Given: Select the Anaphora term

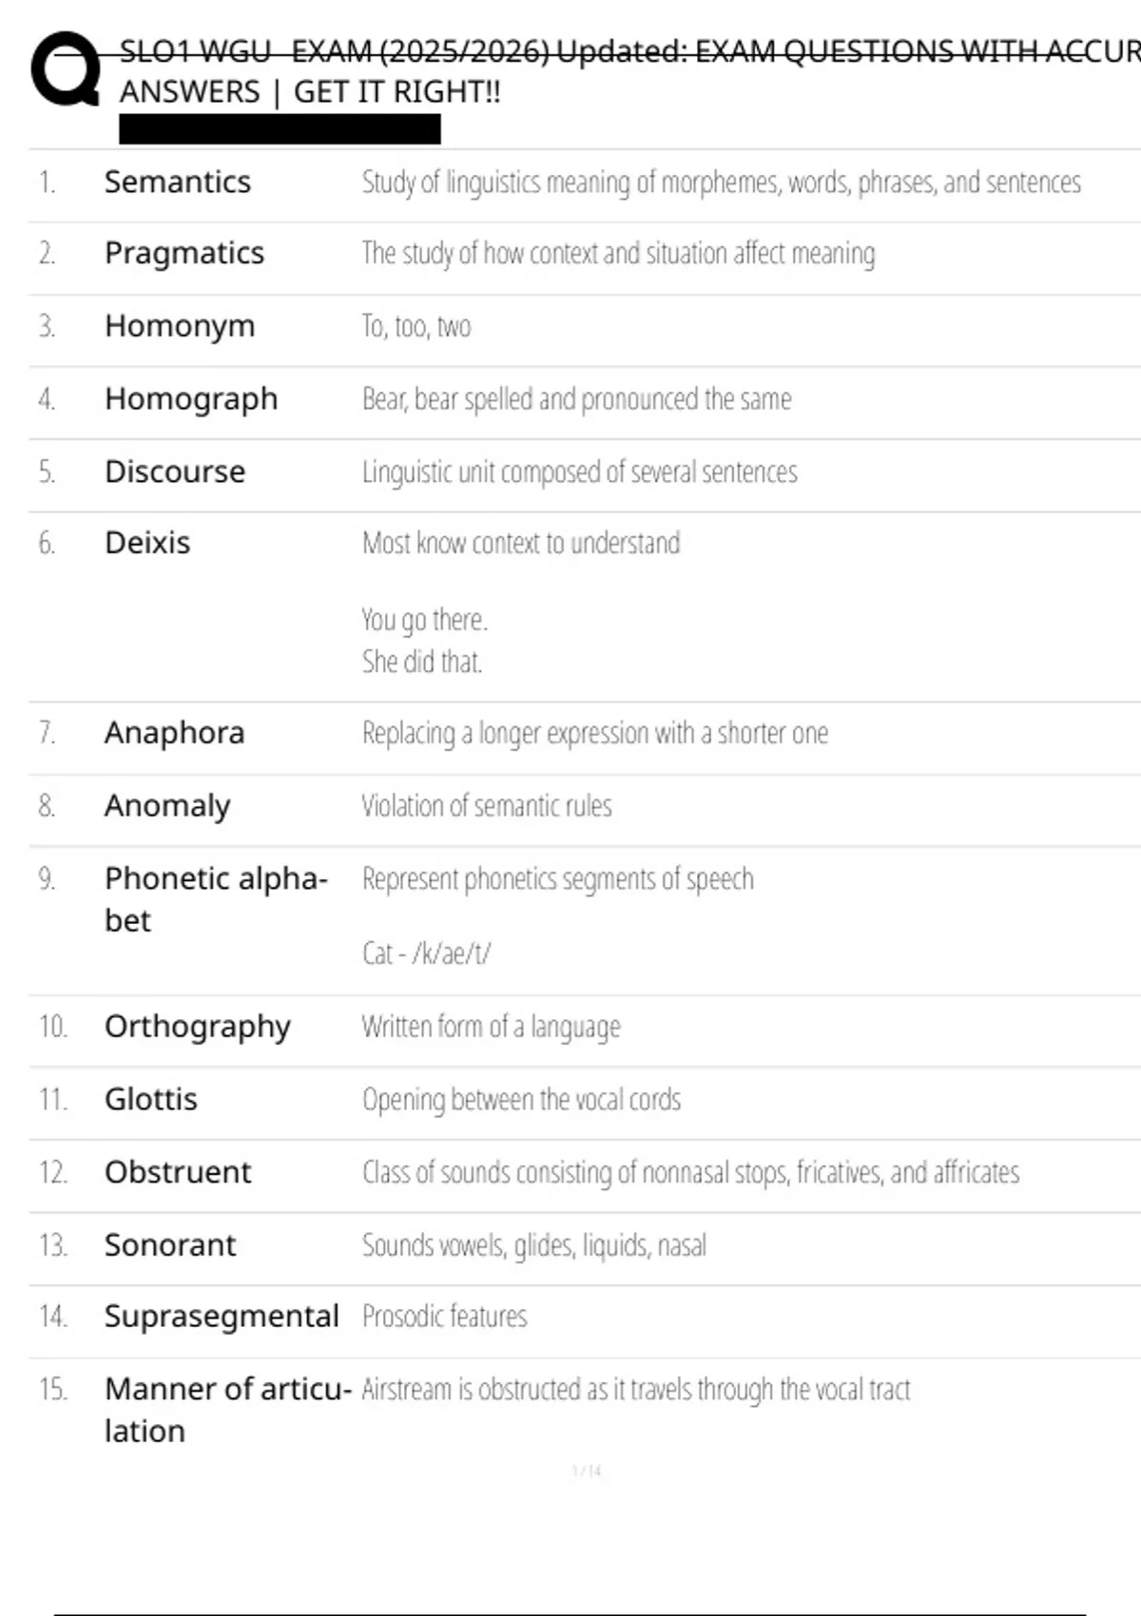Looking at the screenshot, I should point(175,733).
